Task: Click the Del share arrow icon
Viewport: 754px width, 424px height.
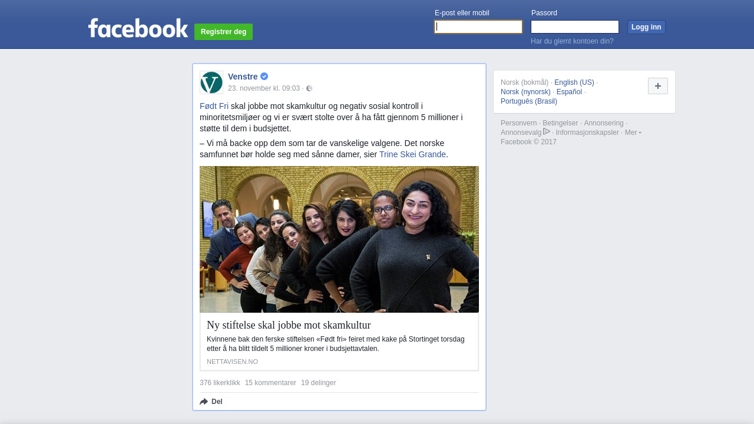Action: coord(204,402)
